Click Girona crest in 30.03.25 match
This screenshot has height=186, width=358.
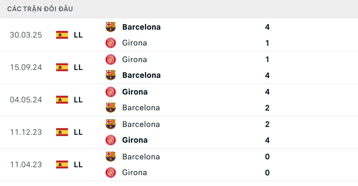[x=111, y=43]
